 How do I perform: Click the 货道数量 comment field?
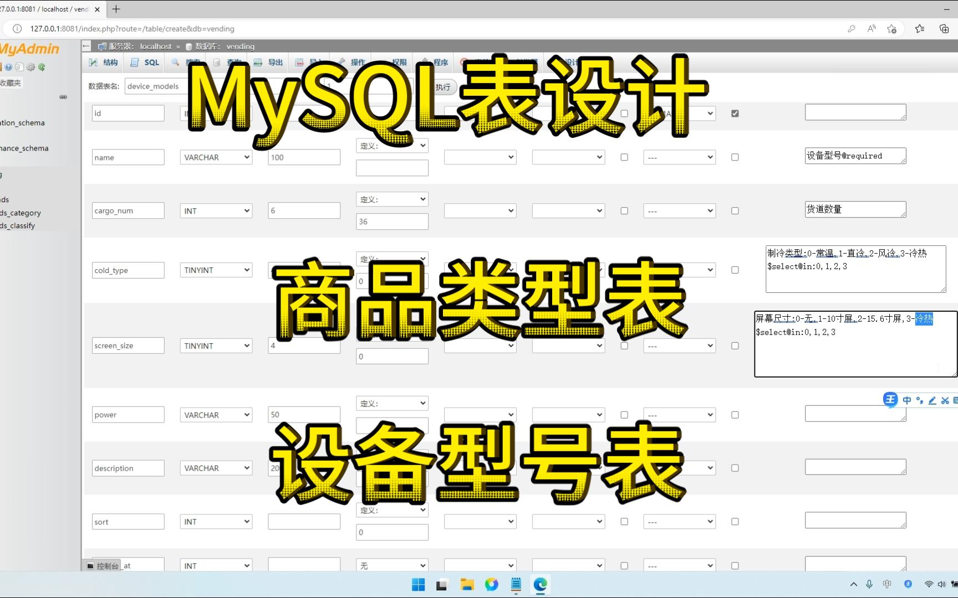(855, 209)
